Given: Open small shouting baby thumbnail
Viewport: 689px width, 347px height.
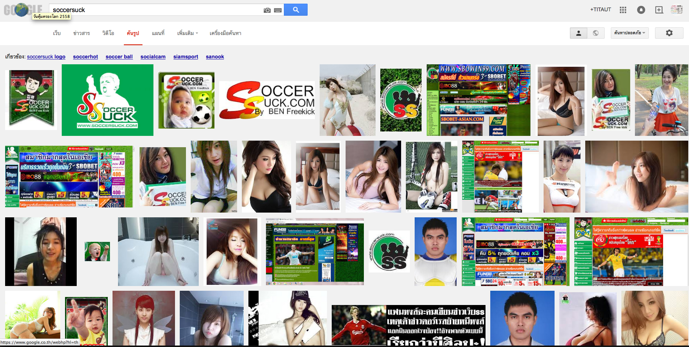Looking at the screenshot, I should point(97,252).
